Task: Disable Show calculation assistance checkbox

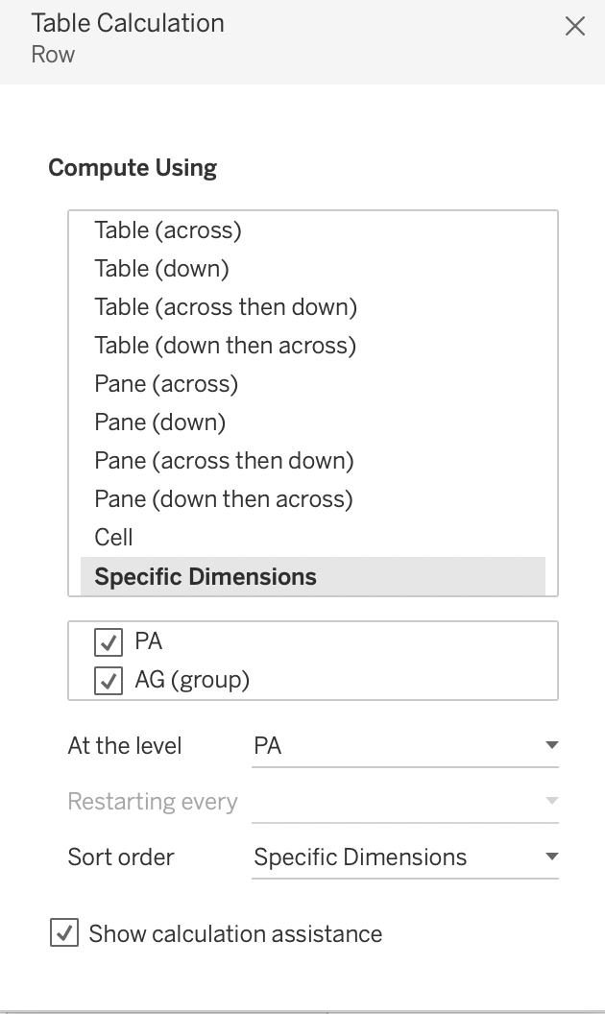Action: (64, 933)
